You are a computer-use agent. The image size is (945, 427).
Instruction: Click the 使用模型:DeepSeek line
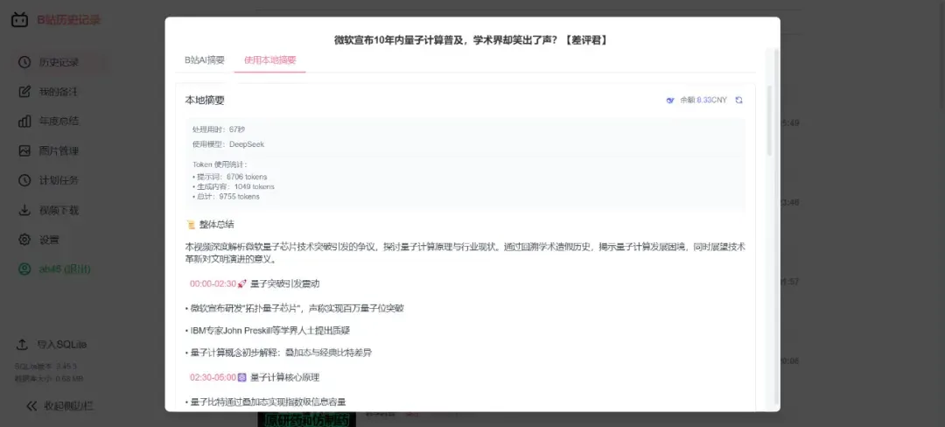228,144
